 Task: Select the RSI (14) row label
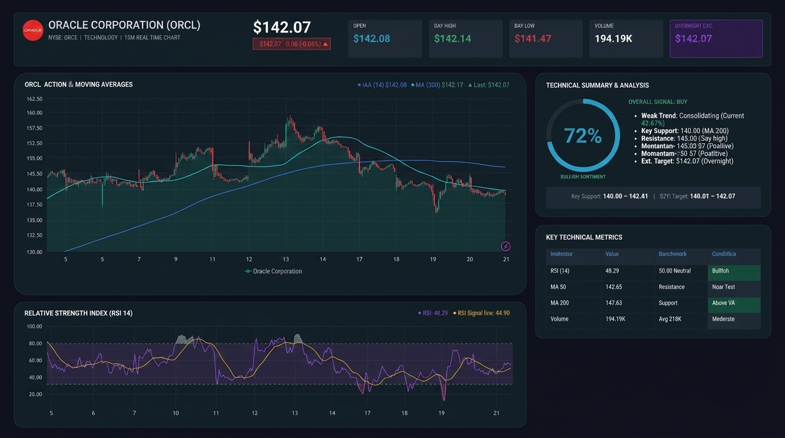coord(560,271)
